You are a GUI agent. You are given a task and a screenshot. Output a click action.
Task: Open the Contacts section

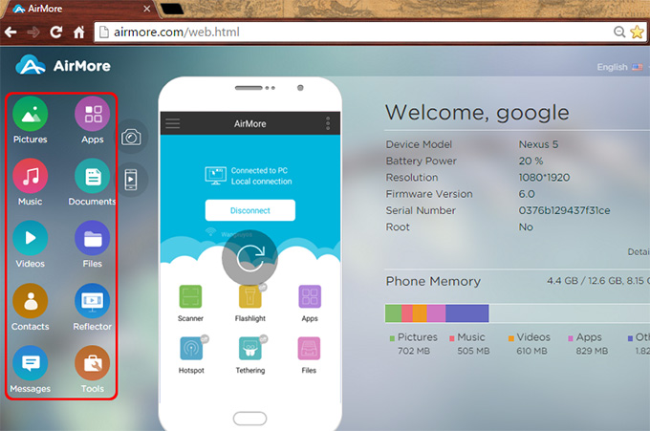pos(31,301)
